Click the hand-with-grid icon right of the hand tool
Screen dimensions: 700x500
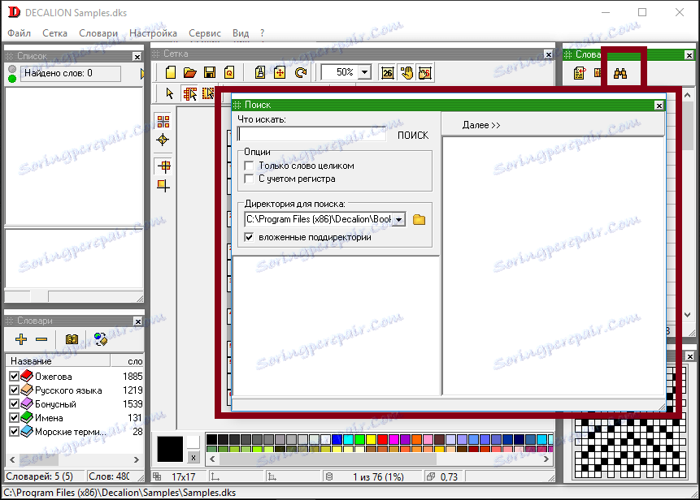(x=425, y=72)
